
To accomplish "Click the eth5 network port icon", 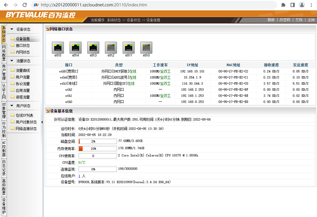I will coord(58,47).
